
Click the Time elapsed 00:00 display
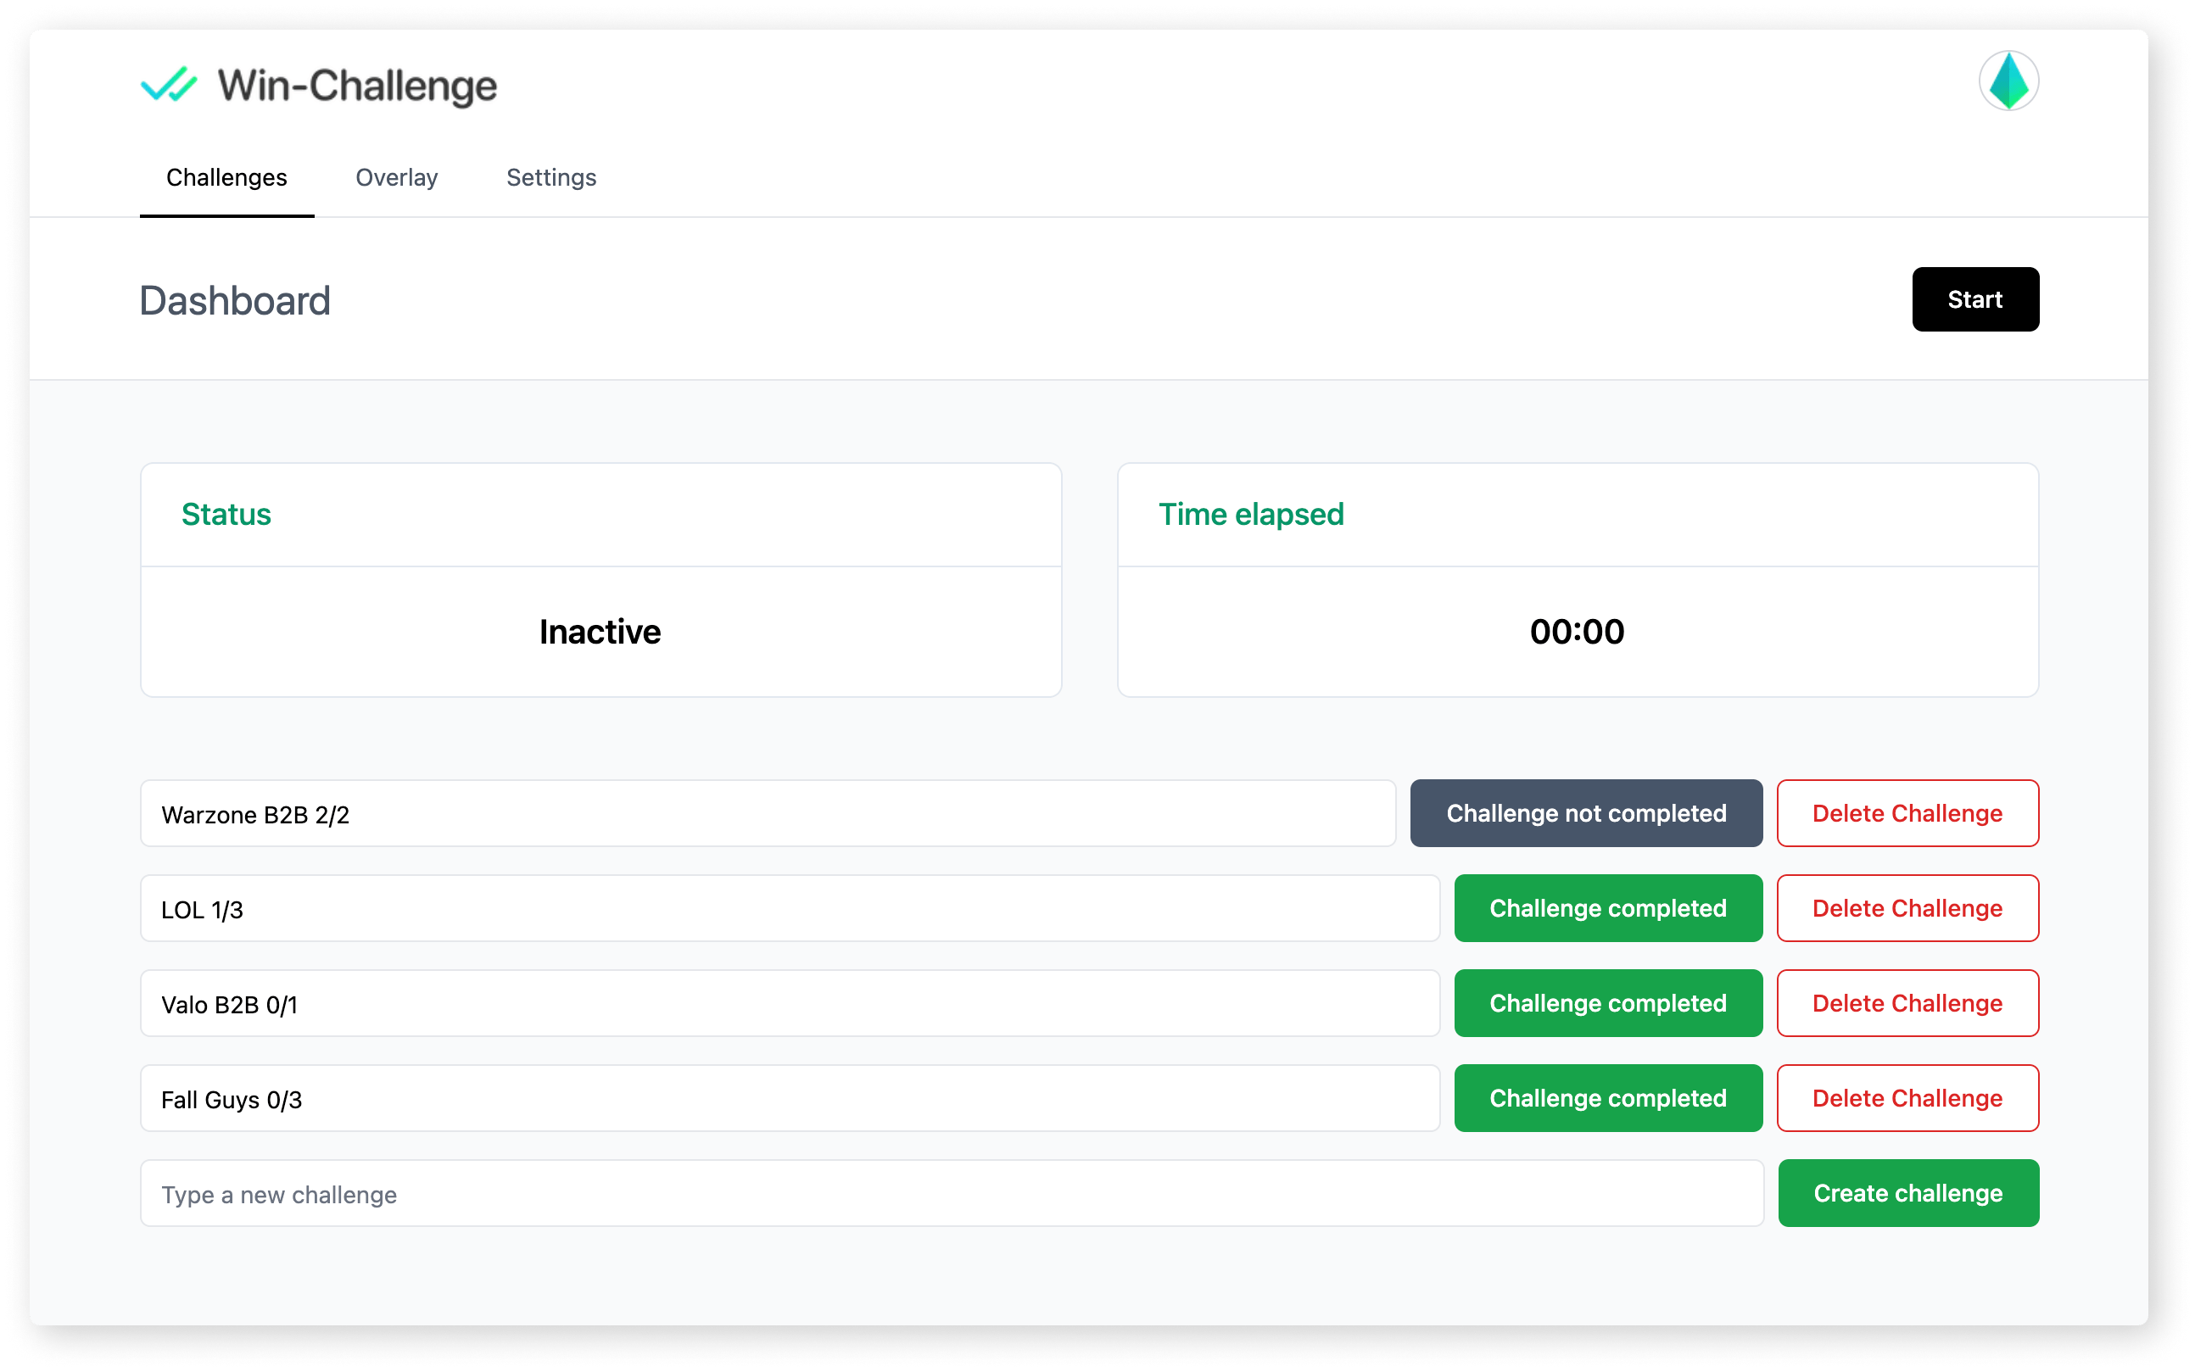tap(1577, 632)
